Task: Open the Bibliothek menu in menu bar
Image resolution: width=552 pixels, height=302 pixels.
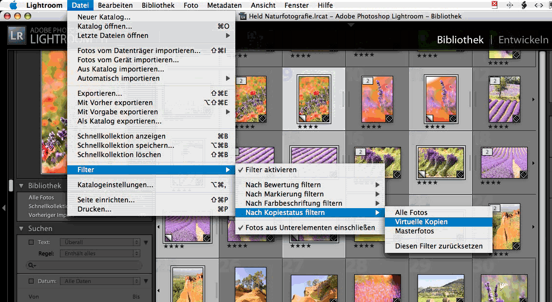Action: 158,5
